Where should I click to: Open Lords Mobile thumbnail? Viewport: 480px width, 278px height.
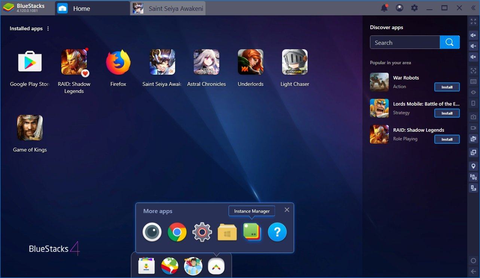click(379, 108)
